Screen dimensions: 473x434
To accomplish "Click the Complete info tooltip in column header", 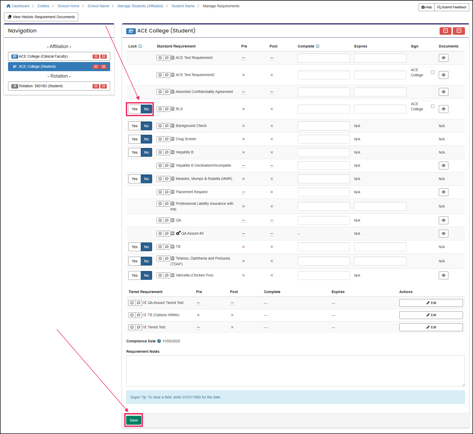I will pyautogui.click(x=318, y=46).
